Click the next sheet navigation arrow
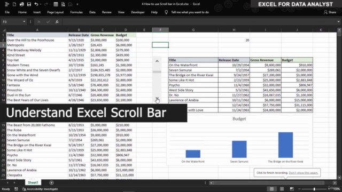Image resolution: width=342 pixels, height=192 pixels. click(x=14, y=182)
